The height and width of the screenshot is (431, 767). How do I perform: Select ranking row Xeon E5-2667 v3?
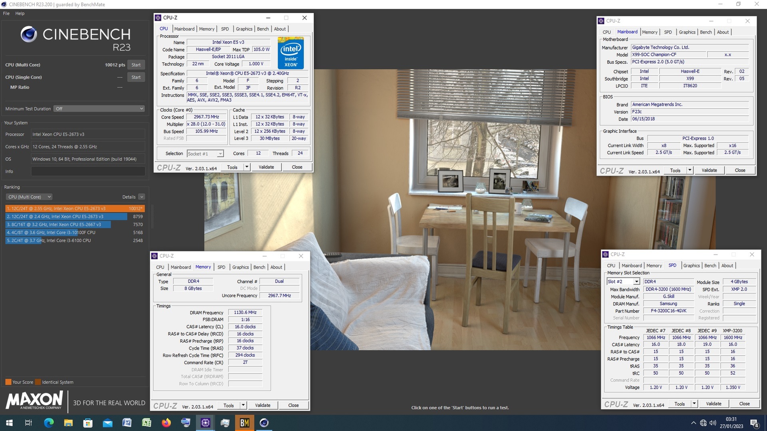pos(75,225)
